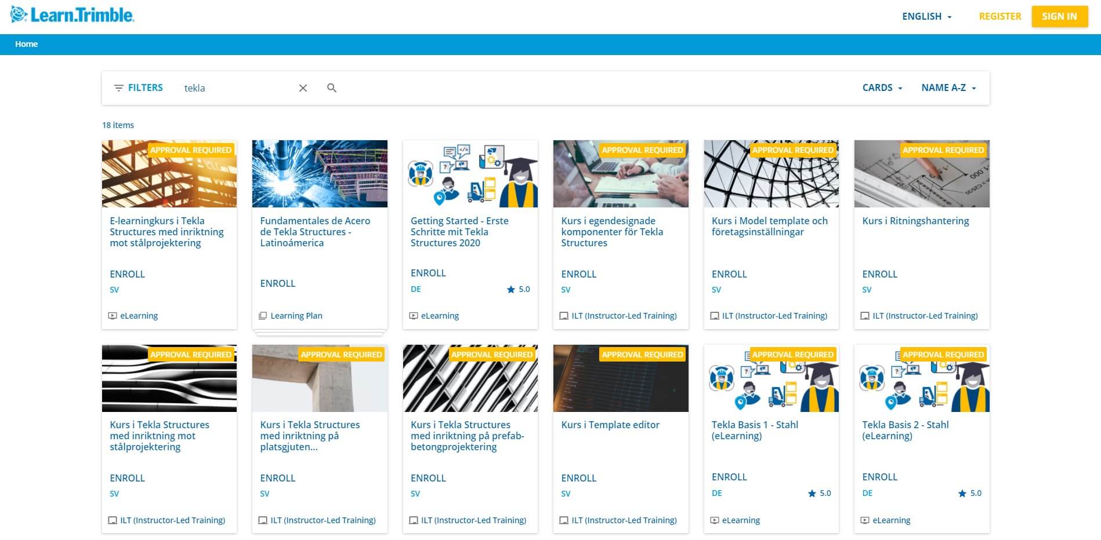This screenshot has height=540, width=1101.
Task: Click the SV language tag on Kurs i Ritningshantering card
Action: (867, 290)
